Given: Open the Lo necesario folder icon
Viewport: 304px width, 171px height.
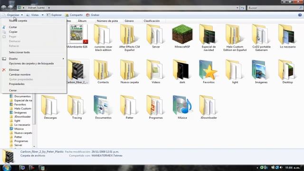Looking at the screenshot, I should coord(287,34).
